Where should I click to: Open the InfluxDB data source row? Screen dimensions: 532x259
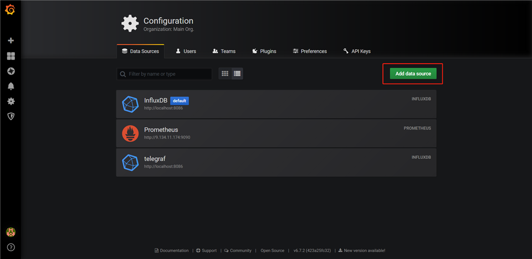coord(276,104)
